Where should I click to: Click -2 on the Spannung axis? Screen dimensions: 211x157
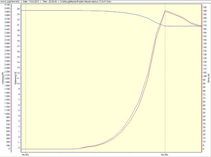tap(19, 148)
